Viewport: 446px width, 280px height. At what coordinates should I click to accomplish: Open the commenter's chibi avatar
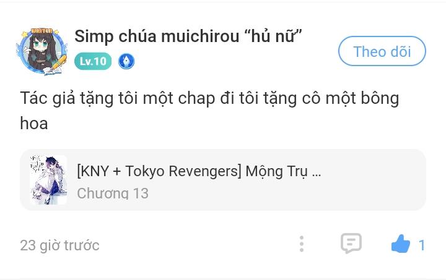tap(42, 51)
